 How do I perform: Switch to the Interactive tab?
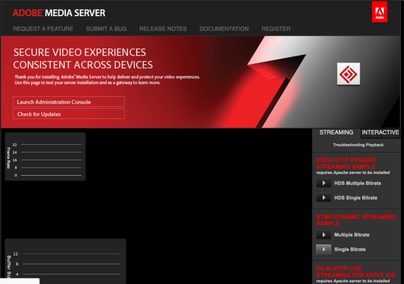(381, 133)
